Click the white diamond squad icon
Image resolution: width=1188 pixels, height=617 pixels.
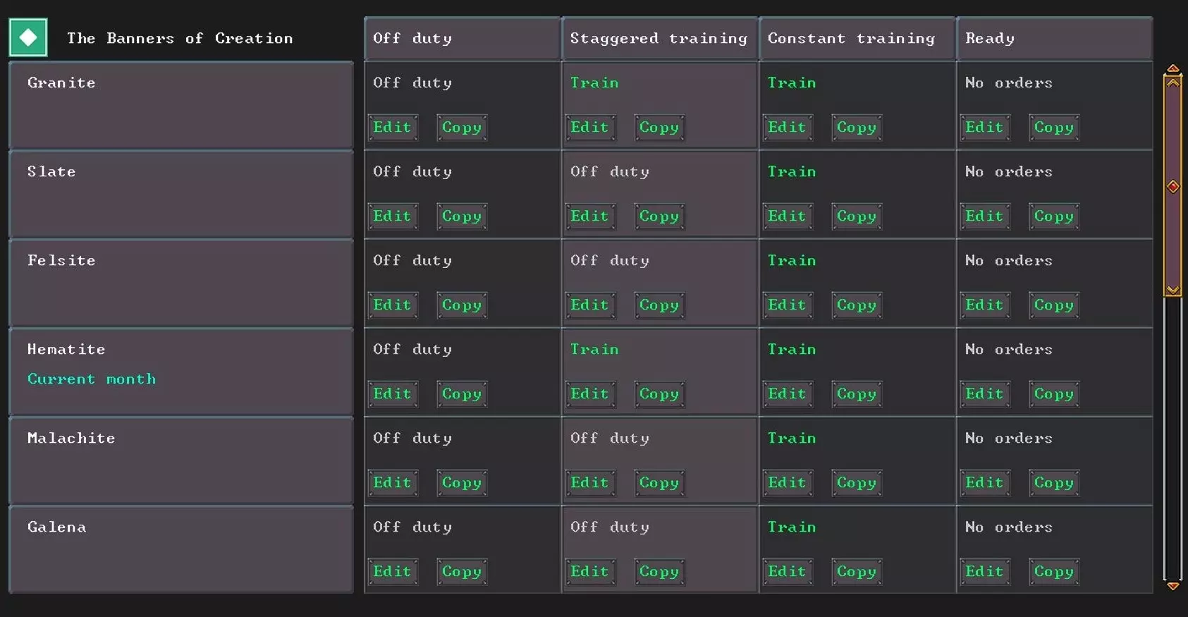point(28,37)
